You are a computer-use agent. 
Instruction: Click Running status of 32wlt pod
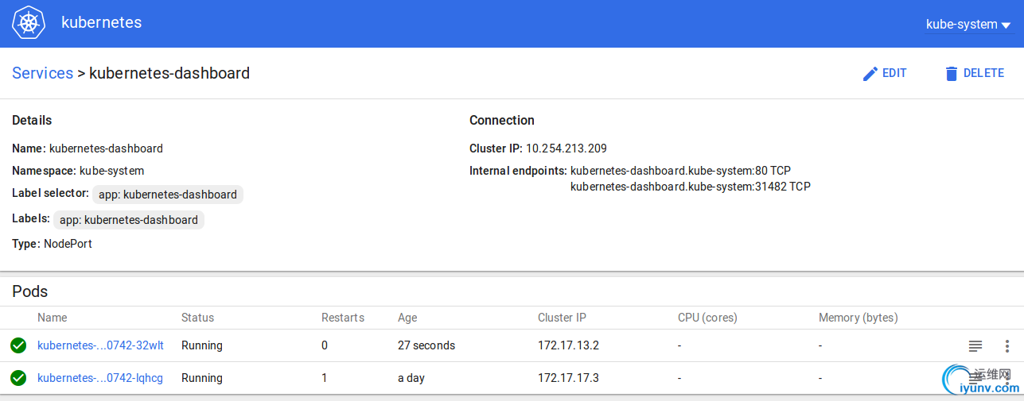(x=202, y=345)
